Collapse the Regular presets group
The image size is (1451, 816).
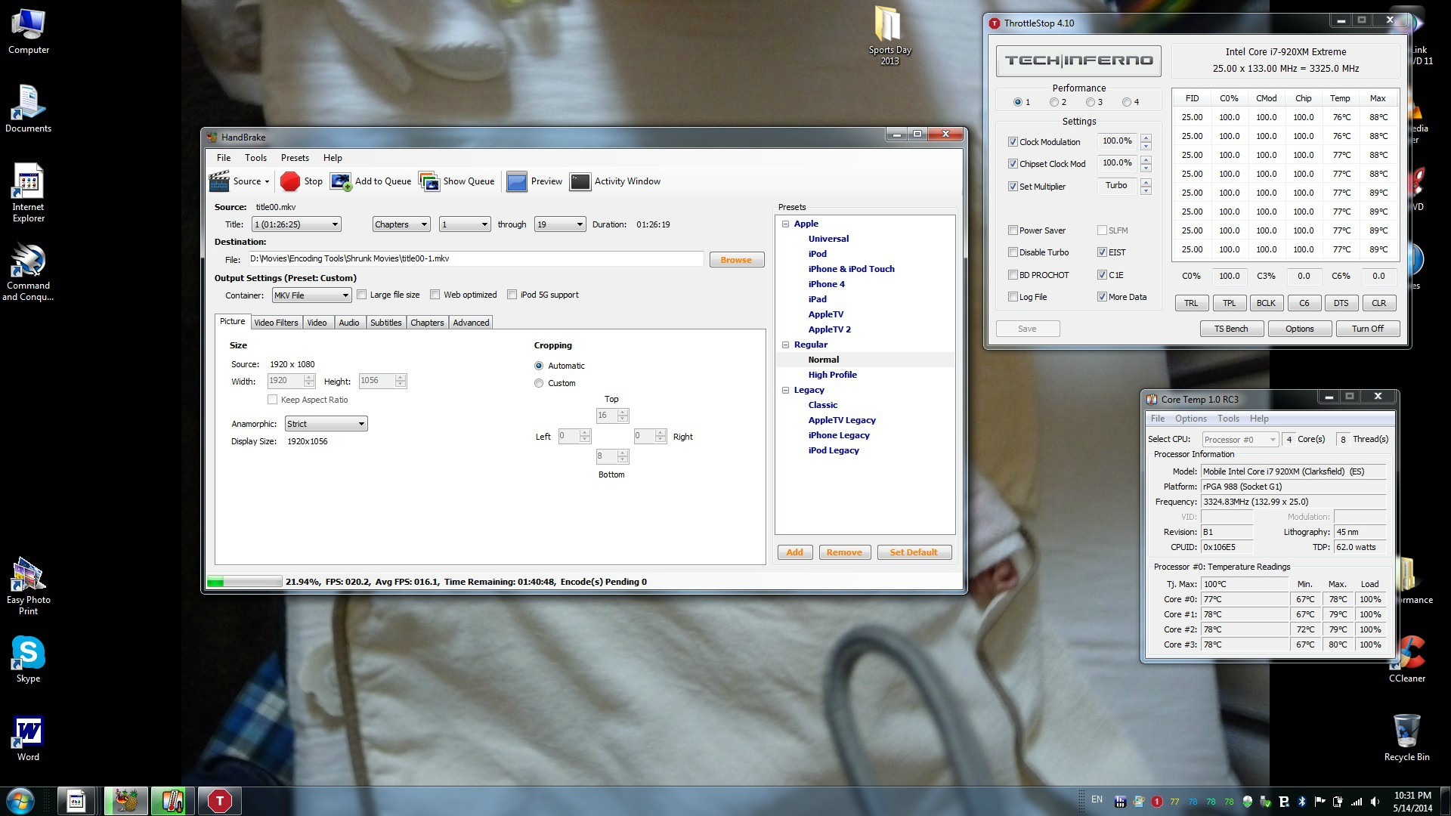tap(786, 345)
